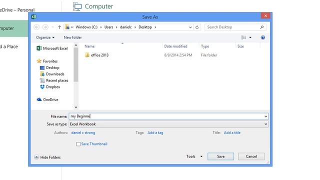Screen dimensions: 320x180
Task: Expand the address bar history dropdown
Action: (x=190, y=27)
